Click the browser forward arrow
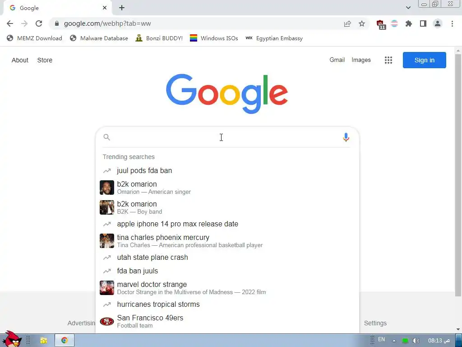Image resolution: width=462 pixels, height=347 pixels. coord(24,23)
